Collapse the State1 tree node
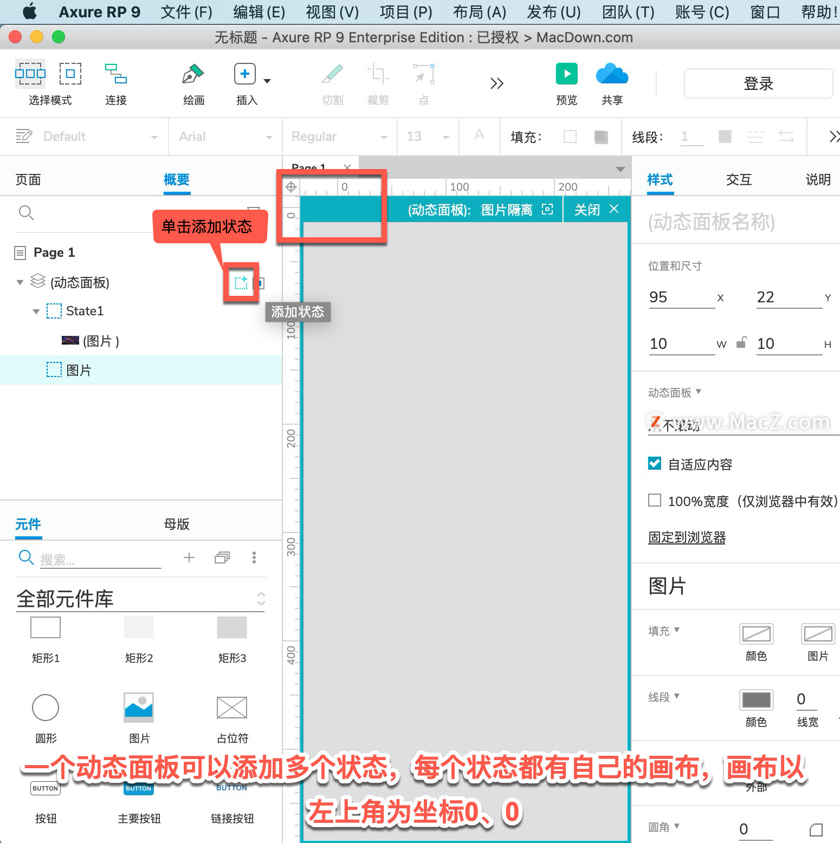This screenshot has width=840, height=843. [36, 312]
